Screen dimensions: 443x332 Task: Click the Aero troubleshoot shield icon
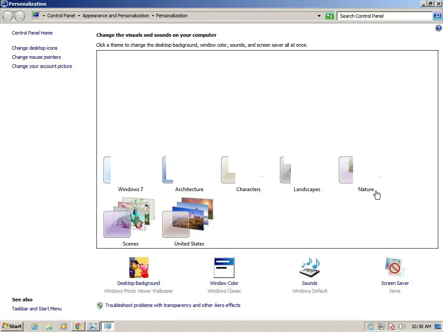click(x=100, y=306)
